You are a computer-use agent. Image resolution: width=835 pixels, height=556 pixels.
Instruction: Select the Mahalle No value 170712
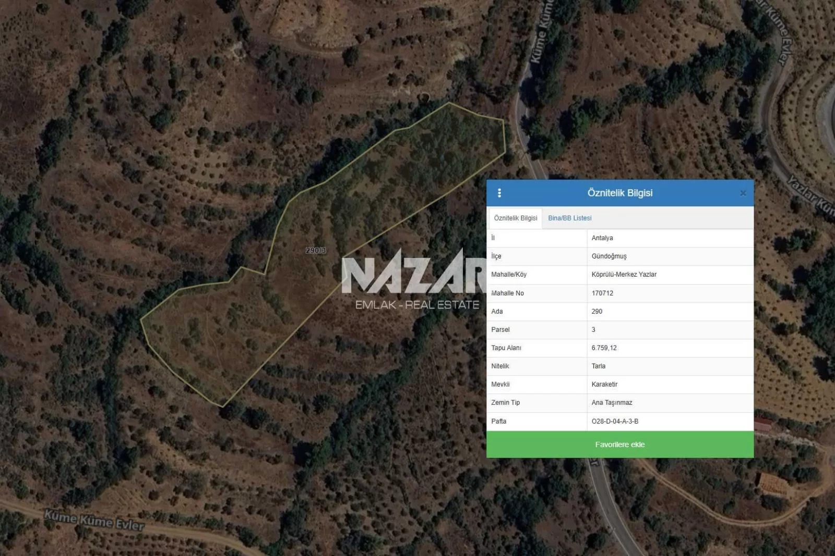[x=602, y=293]
